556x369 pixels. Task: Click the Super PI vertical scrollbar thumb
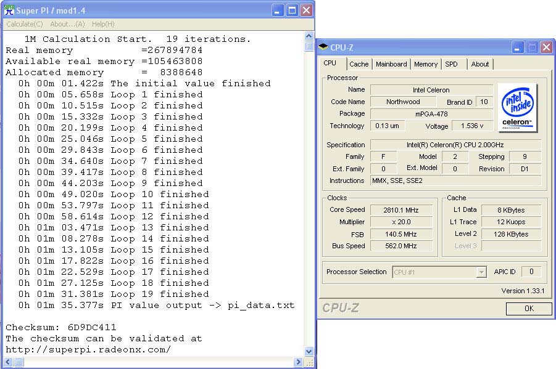(x=309, y=46)
